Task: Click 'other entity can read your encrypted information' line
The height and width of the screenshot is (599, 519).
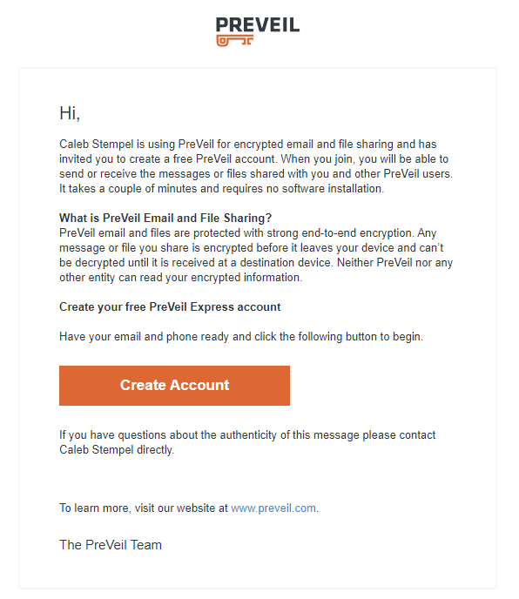Action: 180,278
